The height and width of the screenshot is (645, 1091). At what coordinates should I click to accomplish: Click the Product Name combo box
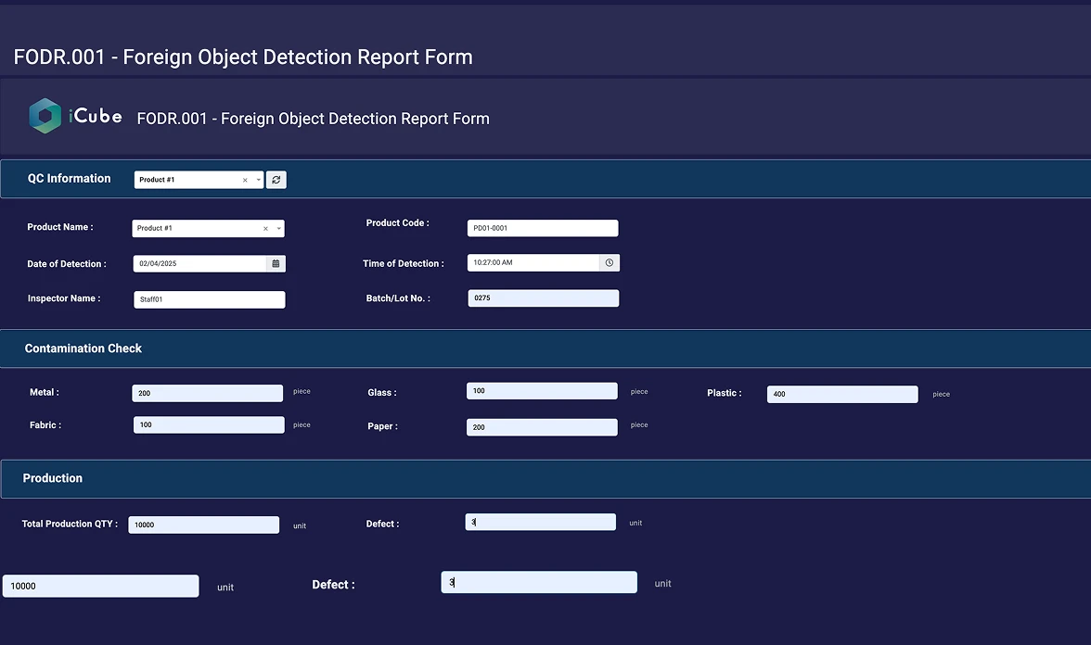click(197, 229)
